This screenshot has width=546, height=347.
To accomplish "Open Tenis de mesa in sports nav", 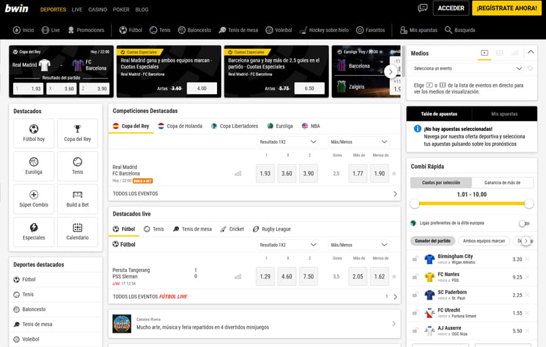I will pos(239,30).
